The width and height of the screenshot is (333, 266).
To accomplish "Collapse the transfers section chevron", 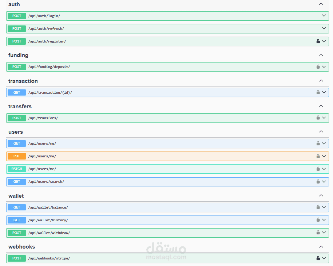I will point(321,106).
